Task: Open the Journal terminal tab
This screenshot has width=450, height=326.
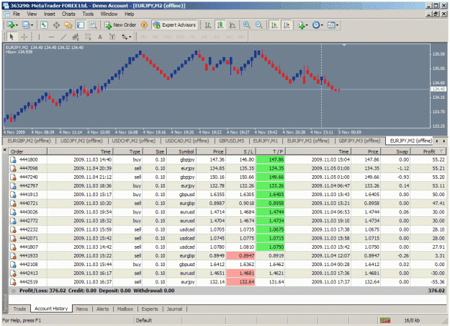Action: pos(174,309)
